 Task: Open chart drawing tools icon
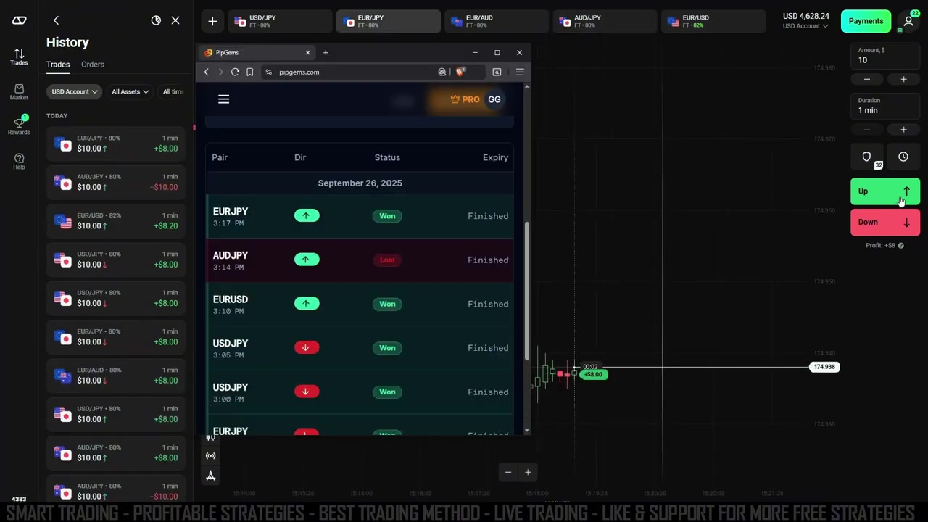[x=211, y=476]
